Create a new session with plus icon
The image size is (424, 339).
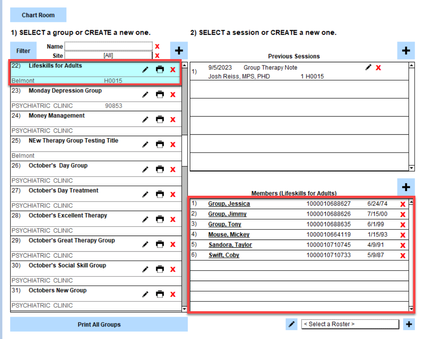[x=406, y=50]
